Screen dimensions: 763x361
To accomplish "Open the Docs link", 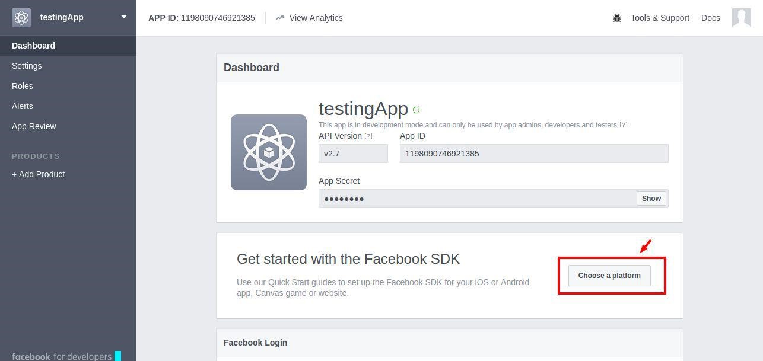I will (x=710, y=18).
